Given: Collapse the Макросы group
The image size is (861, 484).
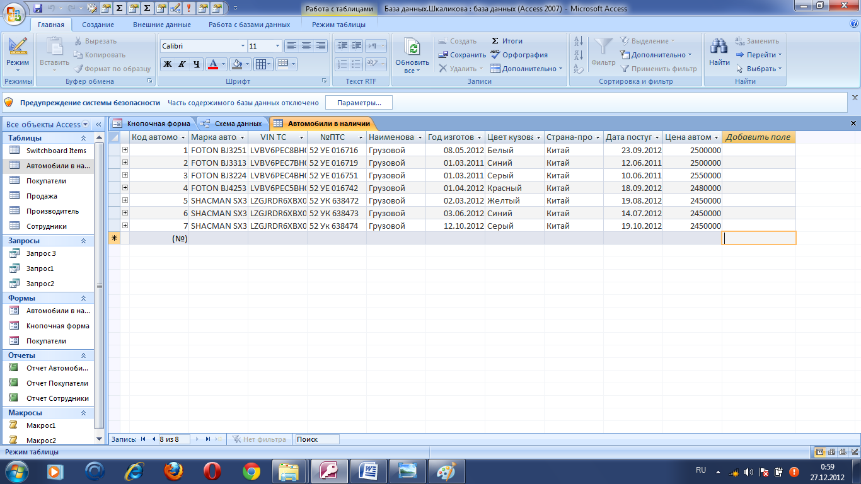Looking at the screenshot, I should click(83, 413).
